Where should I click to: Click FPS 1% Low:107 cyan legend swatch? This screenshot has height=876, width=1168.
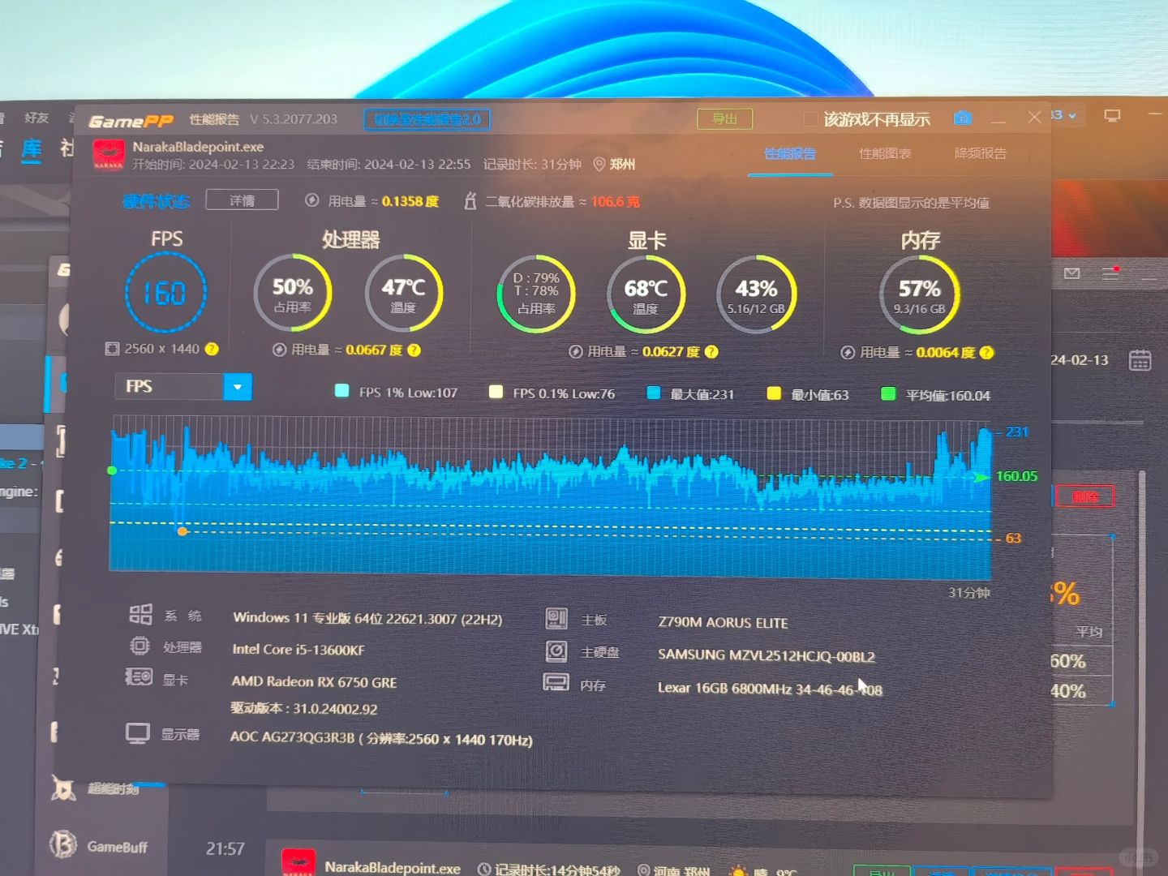[341, 391]
